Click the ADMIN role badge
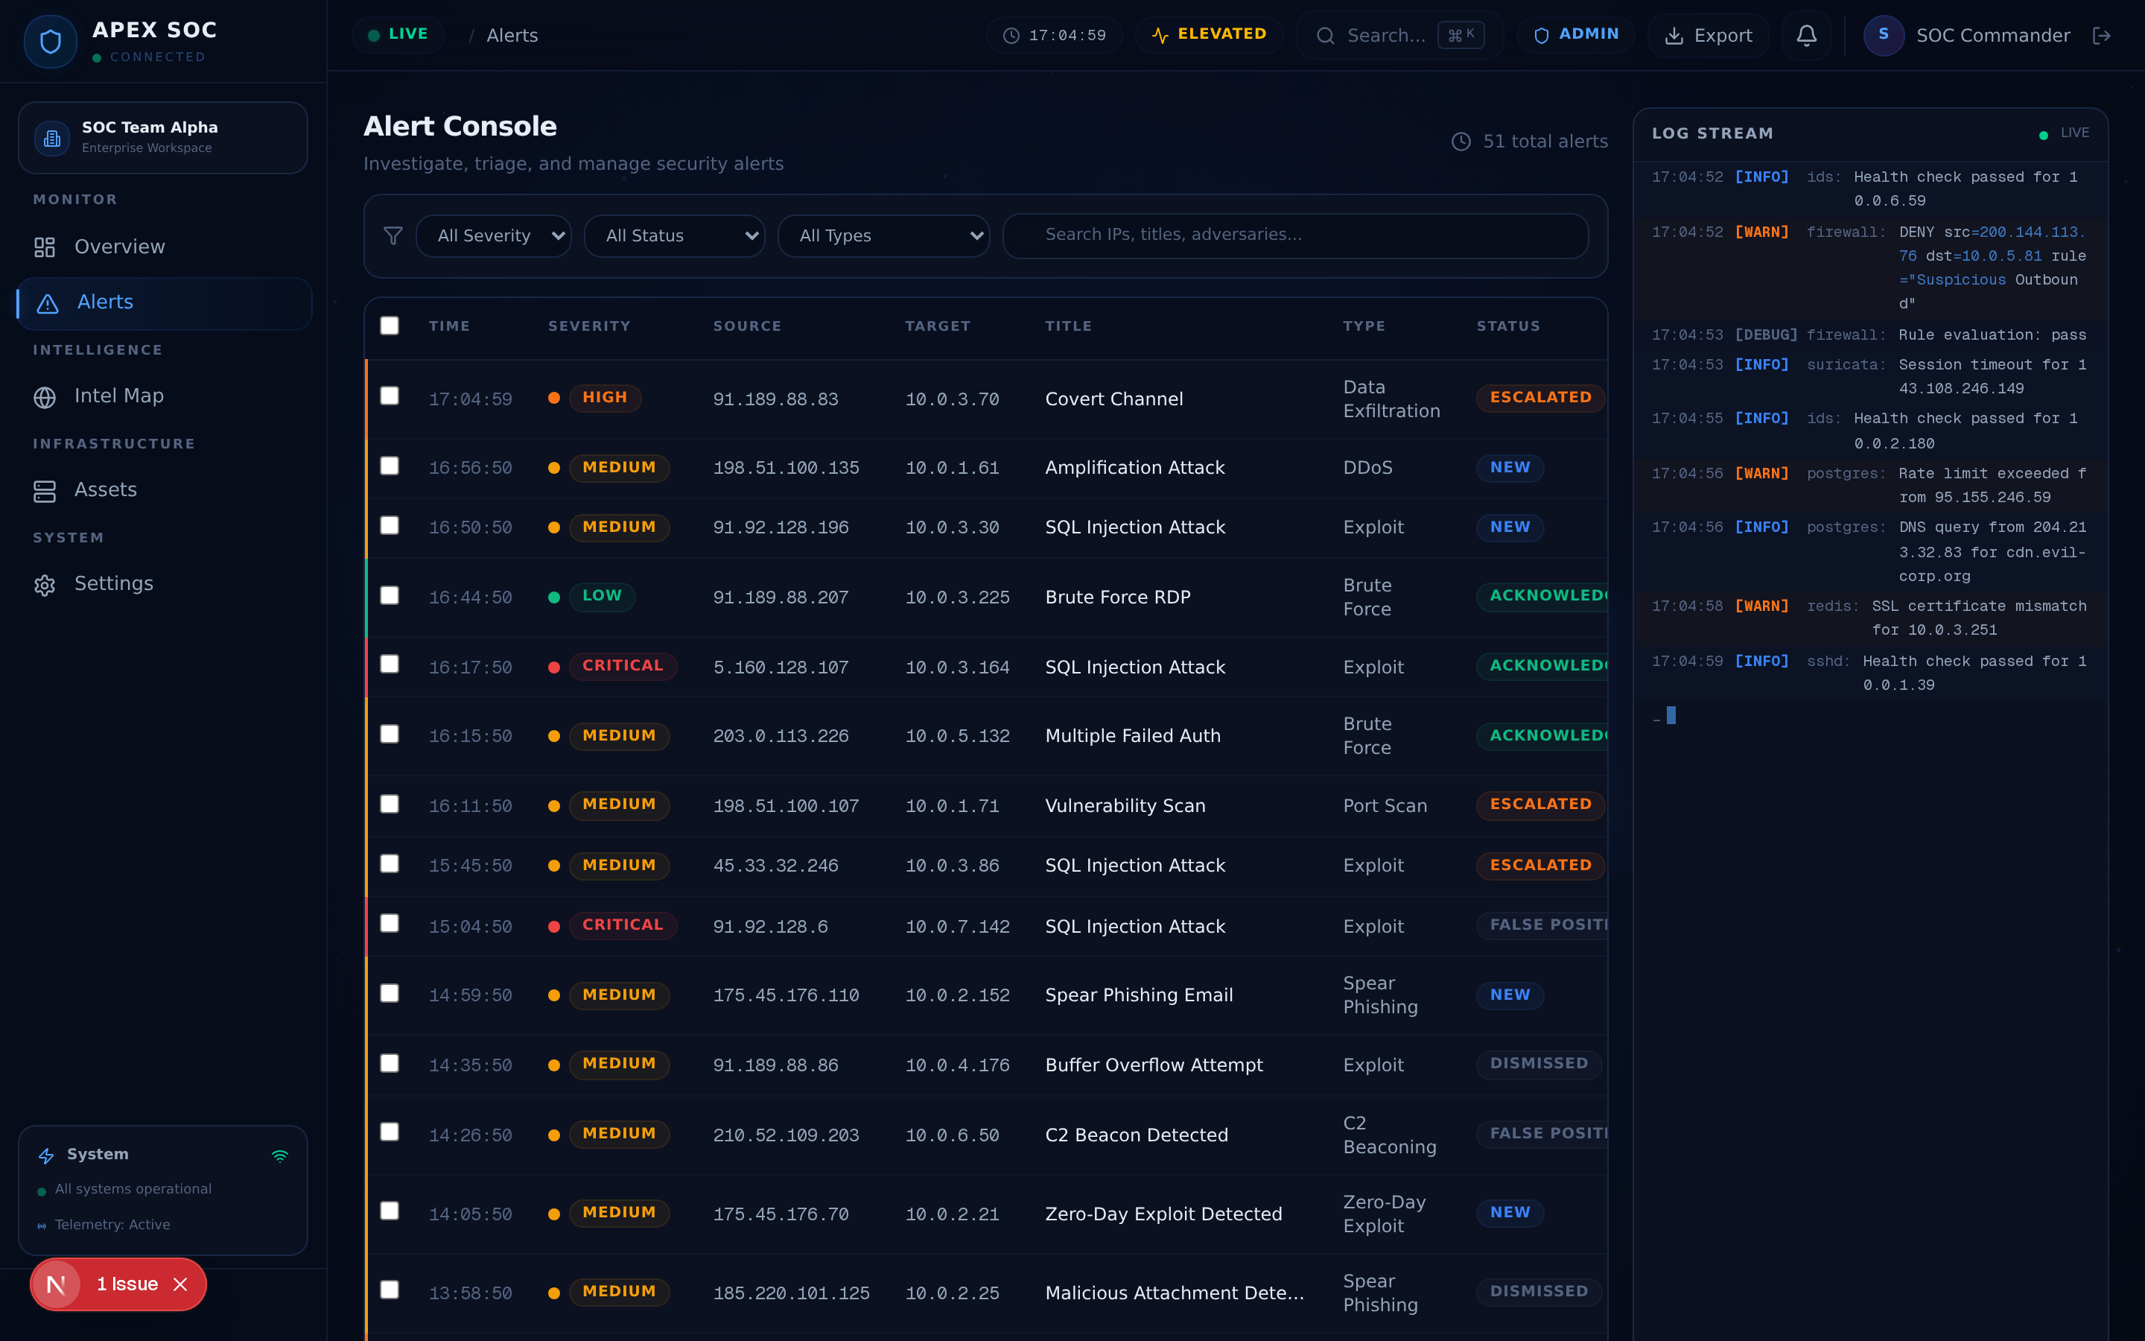This screenshot has width=2145, height=1341. (x=1575, y=34)
